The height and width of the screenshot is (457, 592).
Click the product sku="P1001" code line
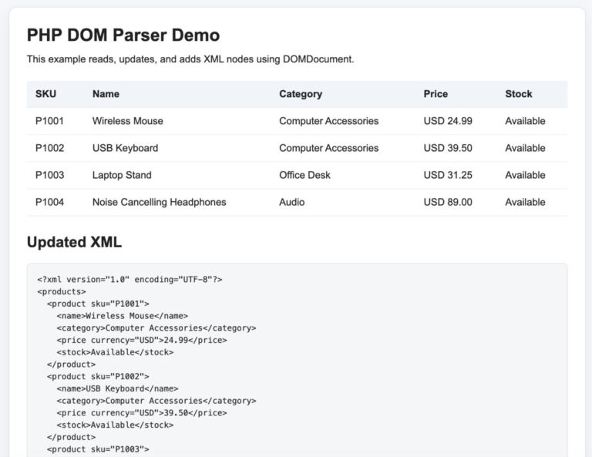[98, 304]
